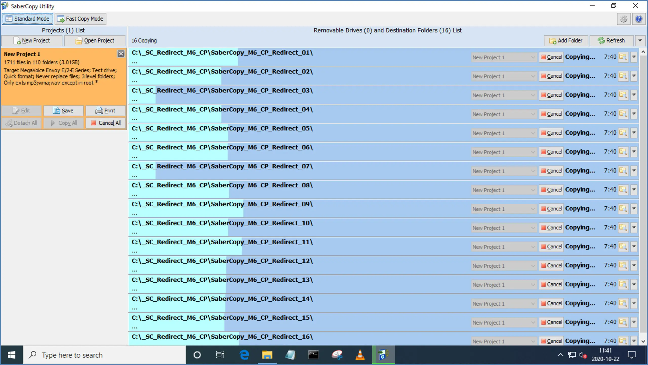Open project combo box for Redirect_05
The image size is (648, 365).
pos(504,133)
